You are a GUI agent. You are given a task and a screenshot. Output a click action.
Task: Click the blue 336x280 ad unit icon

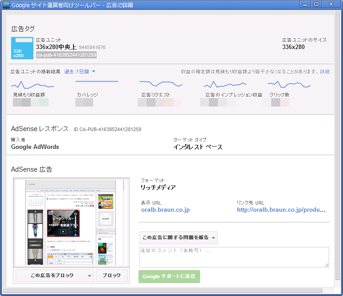(22, 48)
